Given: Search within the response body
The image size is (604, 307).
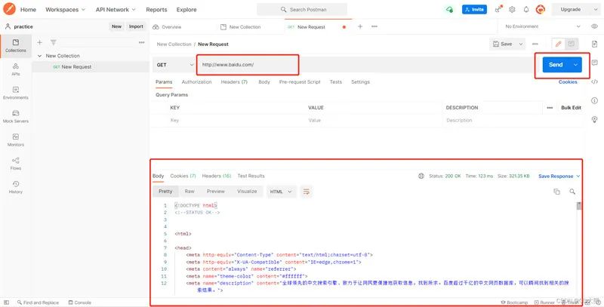Looking at the screenshot, I should coord(572,192).
